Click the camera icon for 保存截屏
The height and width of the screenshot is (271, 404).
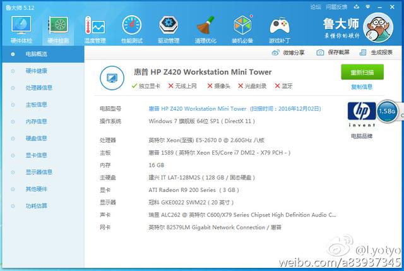(320, 52)
